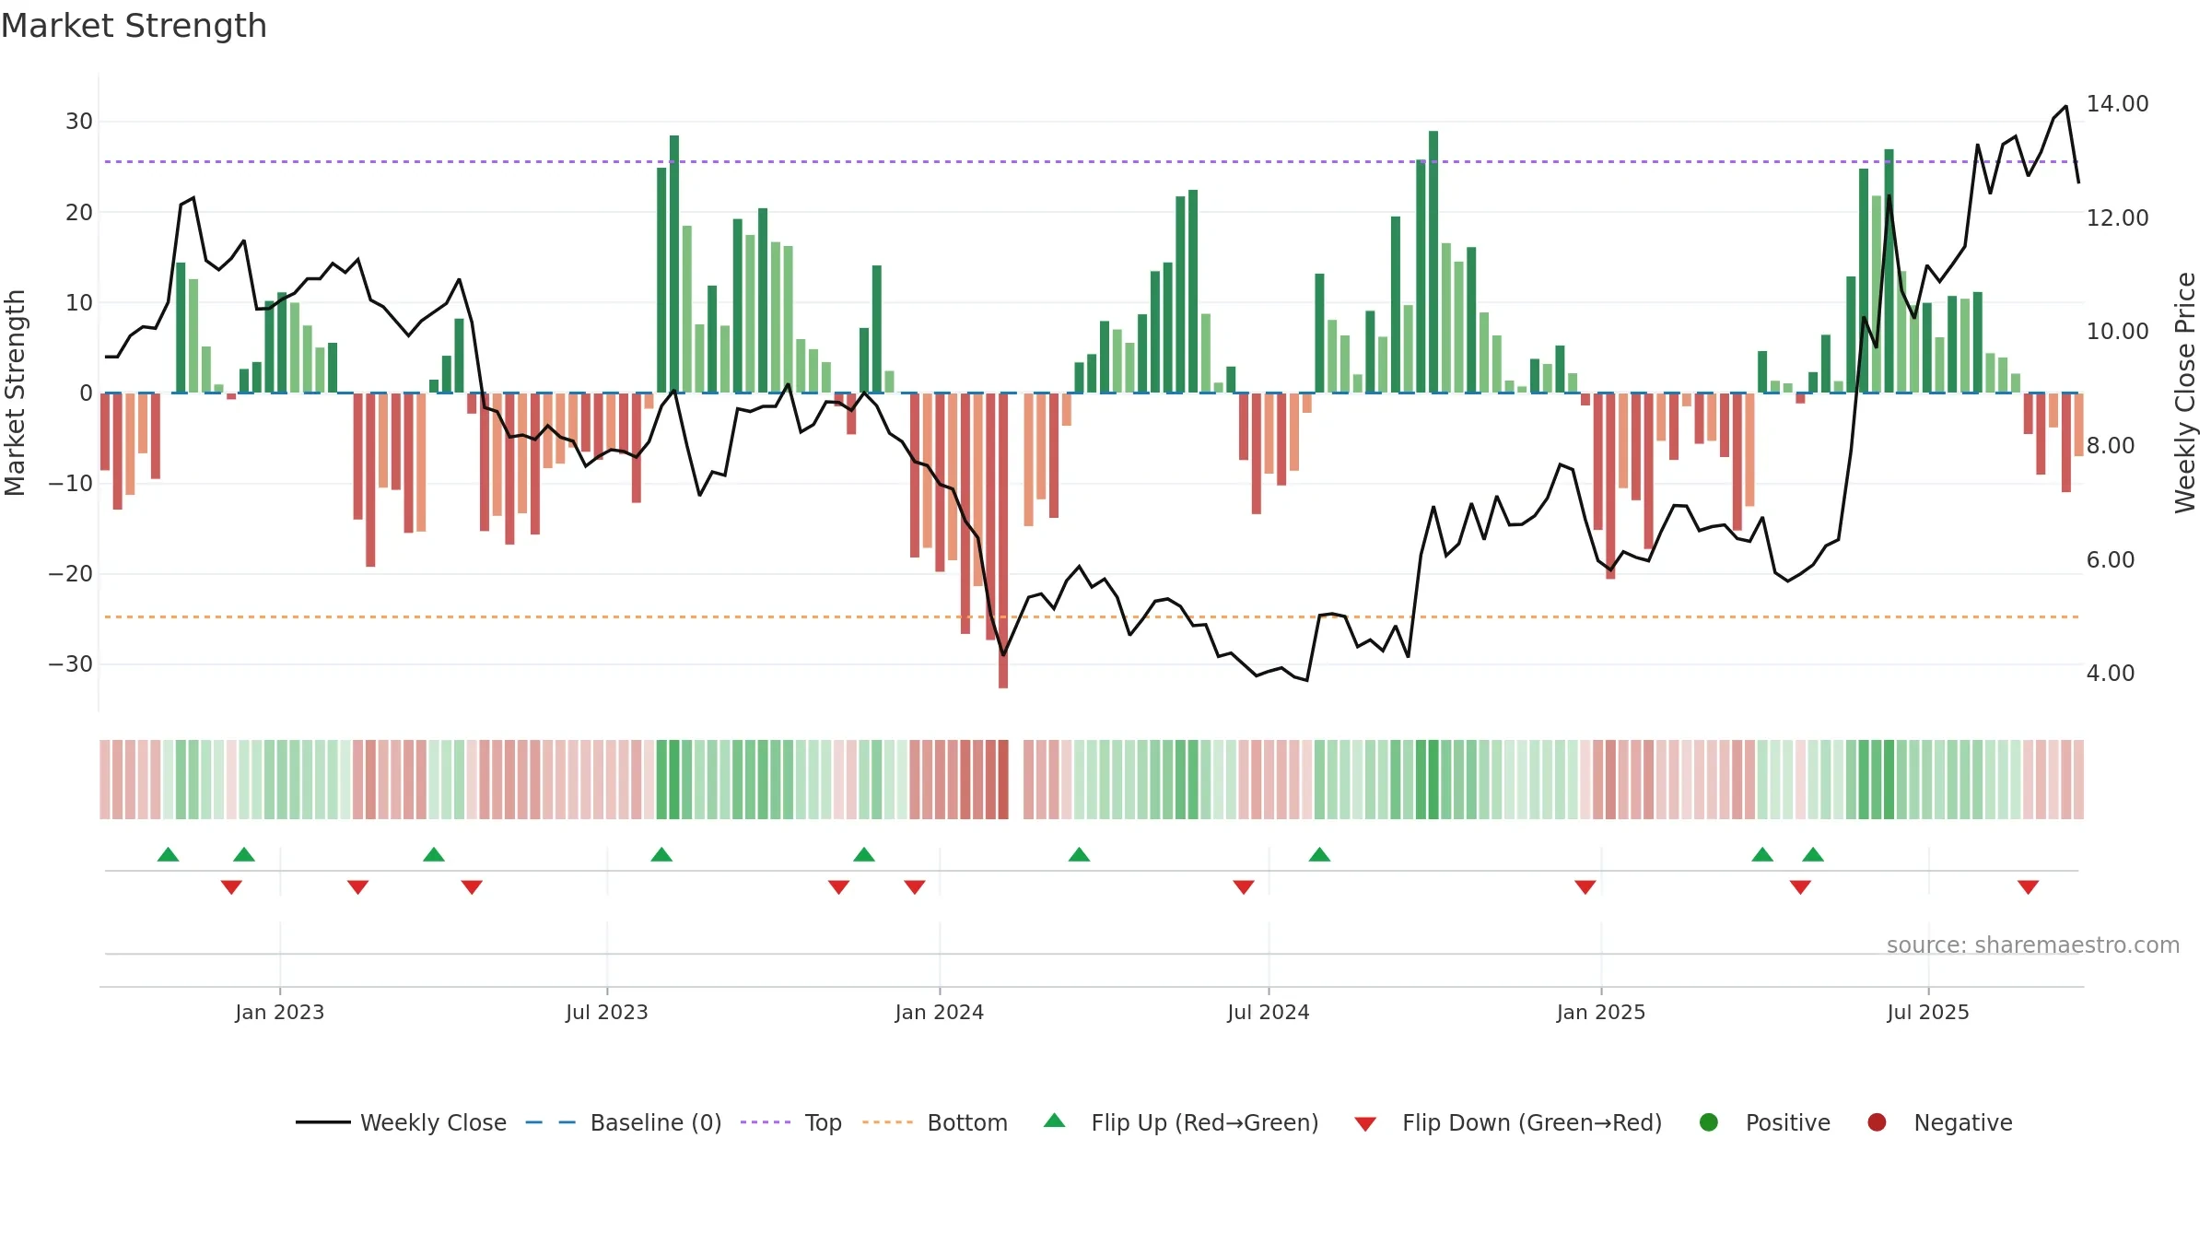Click the Weekly Close Price axis title
The image size is (2211, 1244).
click(x=2185, y=393)
